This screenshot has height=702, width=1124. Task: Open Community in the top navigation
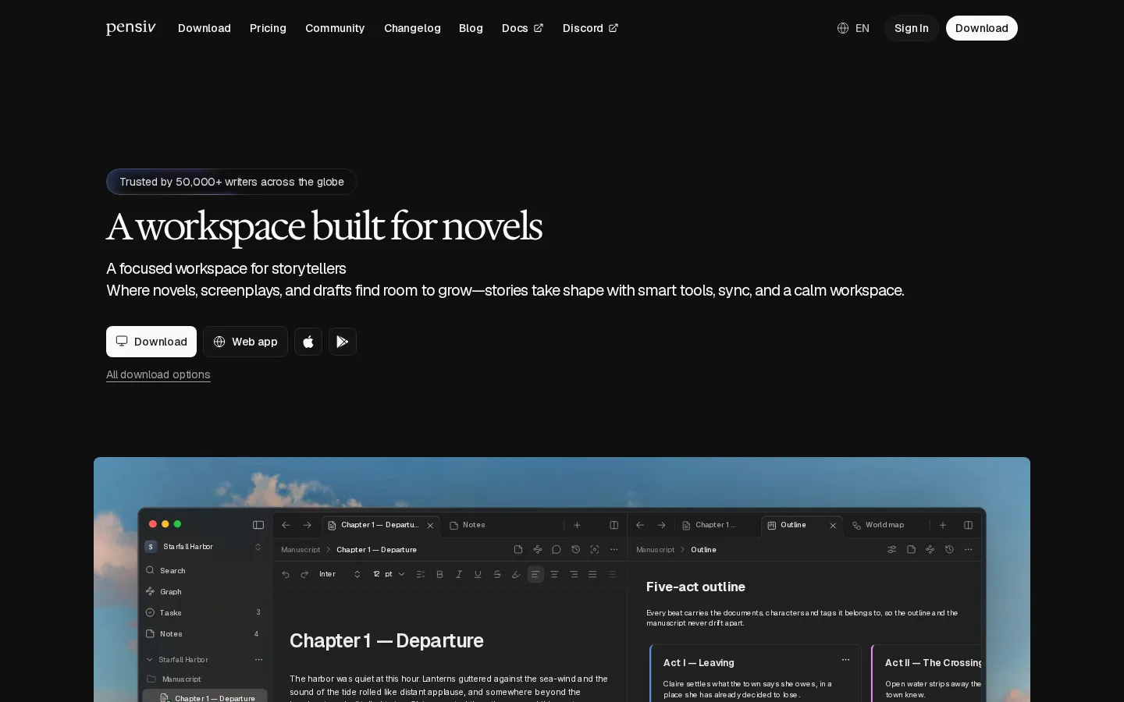[335, 28]
